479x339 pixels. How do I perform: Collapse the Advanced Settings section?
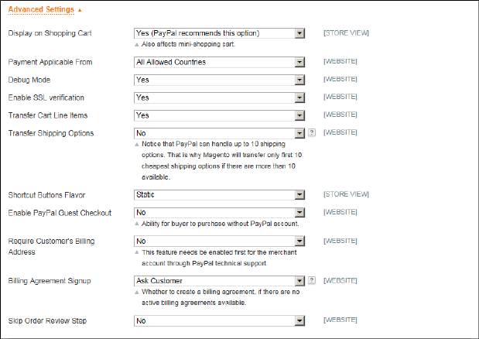[40, 9]
